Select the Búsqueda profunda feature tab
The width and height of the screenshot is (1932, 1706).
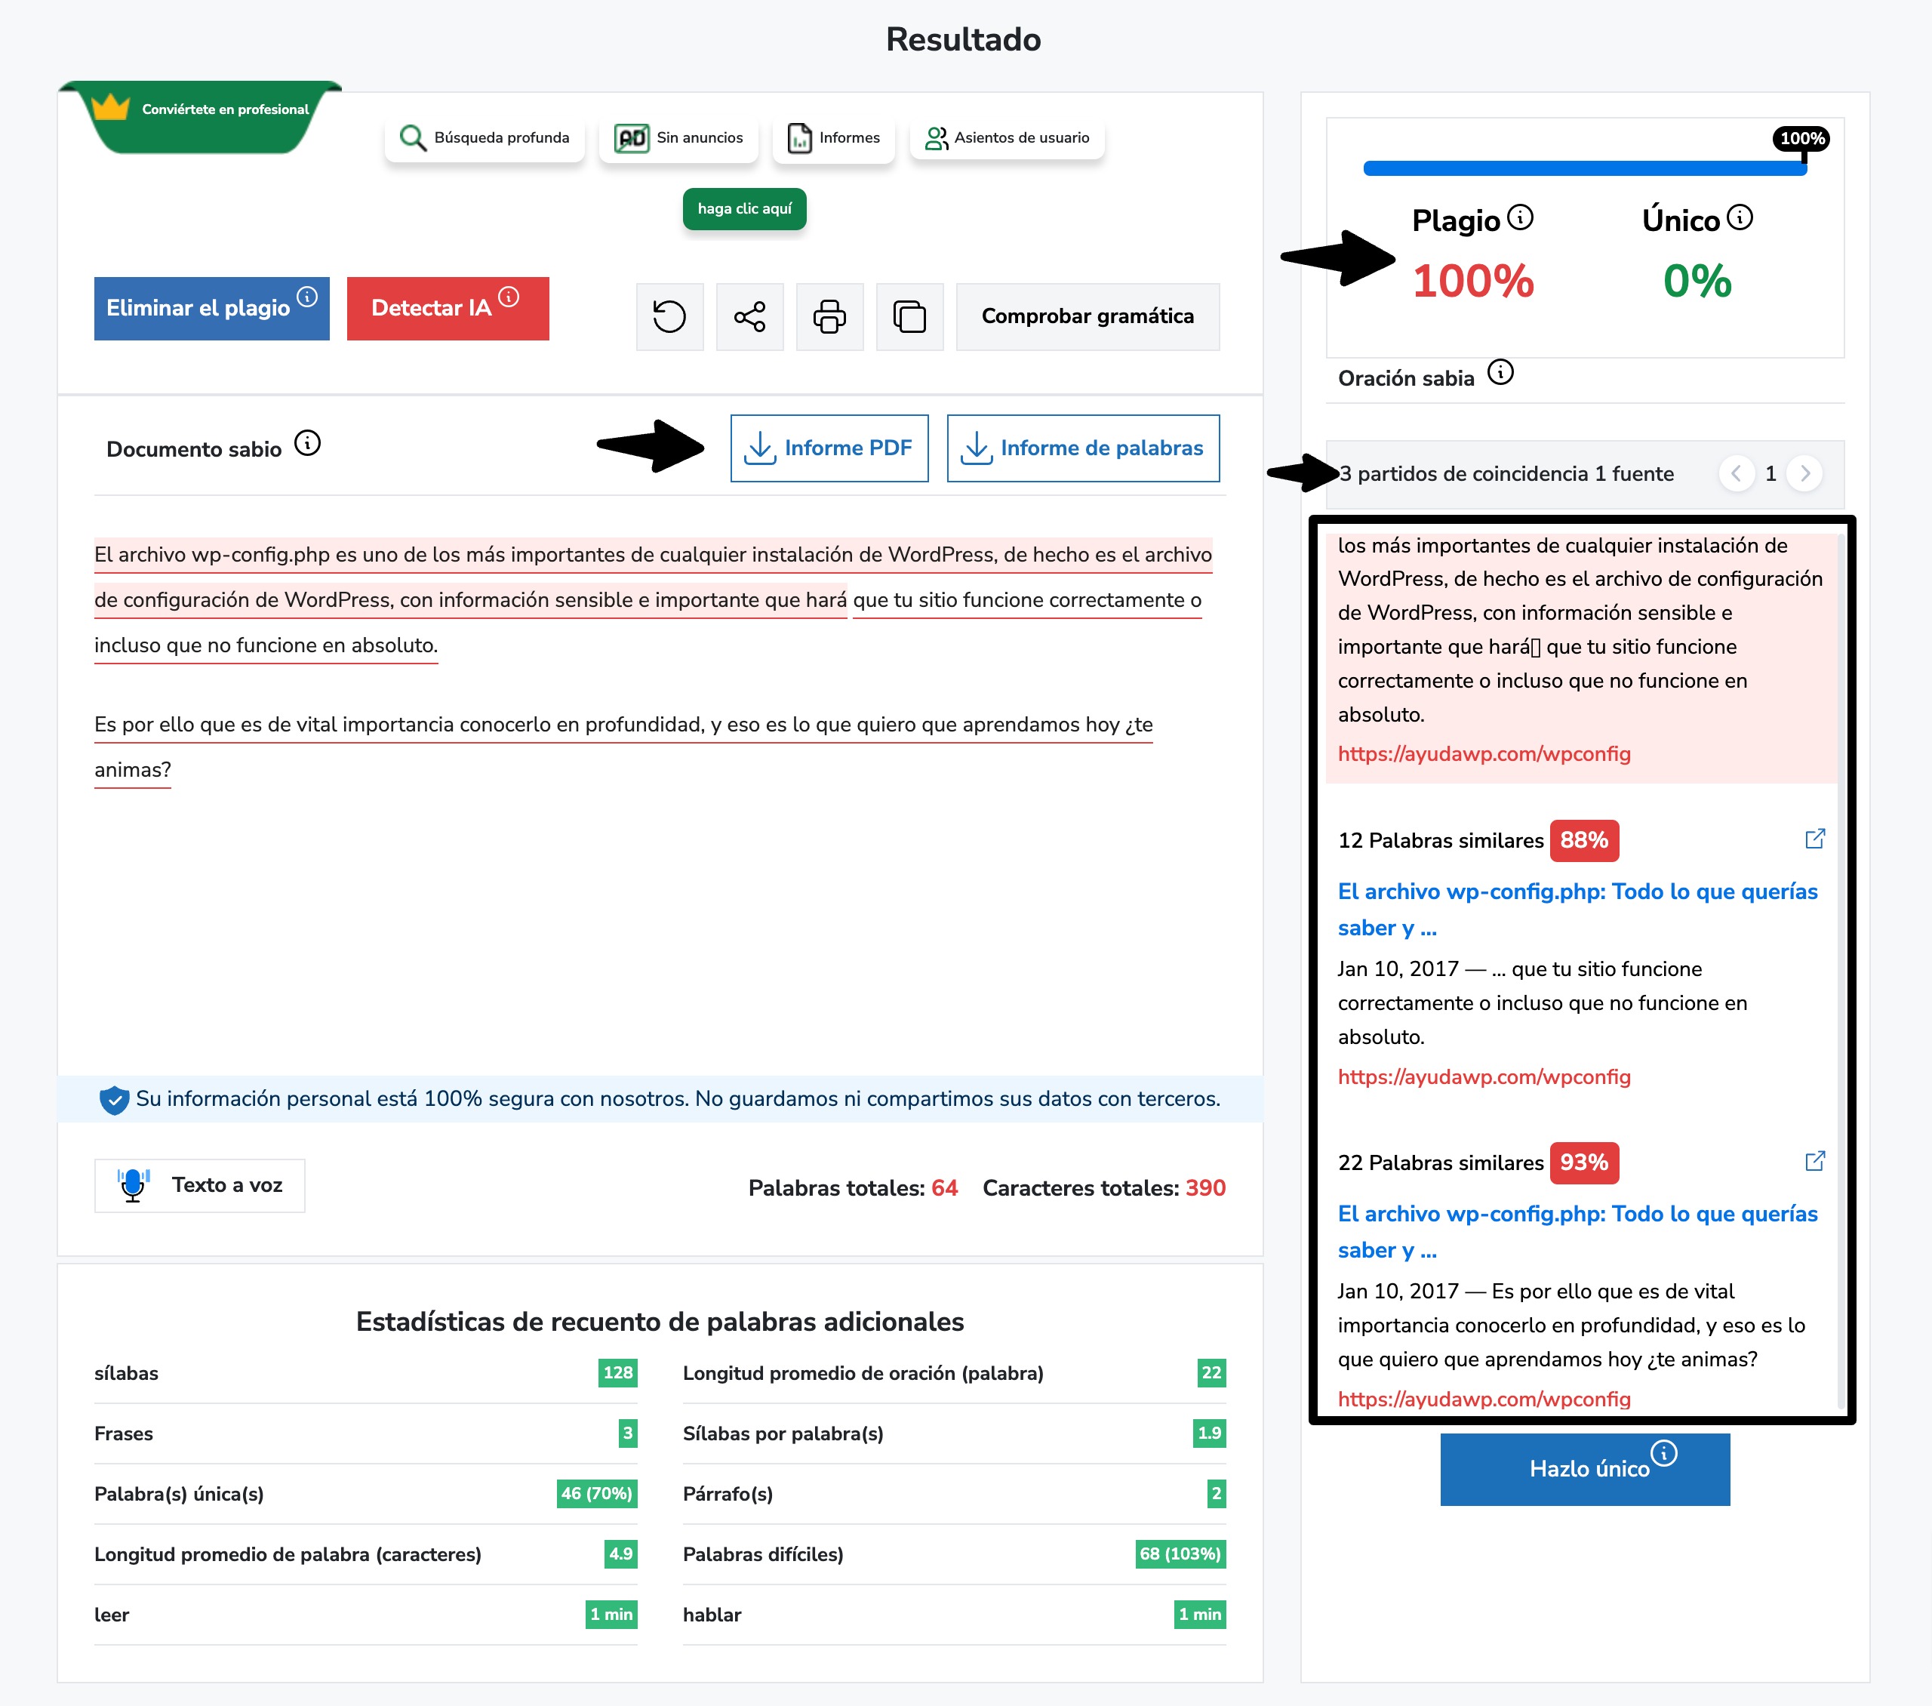click(485, 138)
